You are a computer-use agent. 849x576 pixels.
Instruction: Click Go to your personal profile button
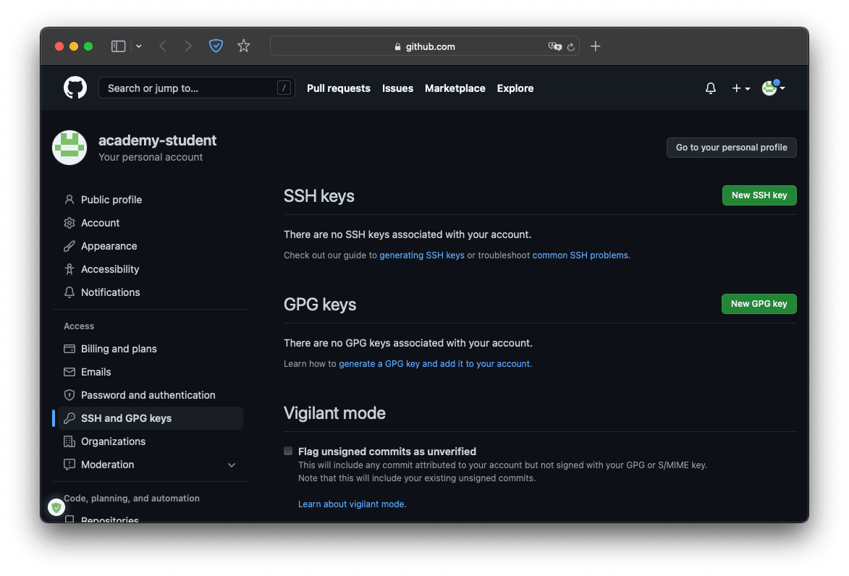[x=731, y=147]
